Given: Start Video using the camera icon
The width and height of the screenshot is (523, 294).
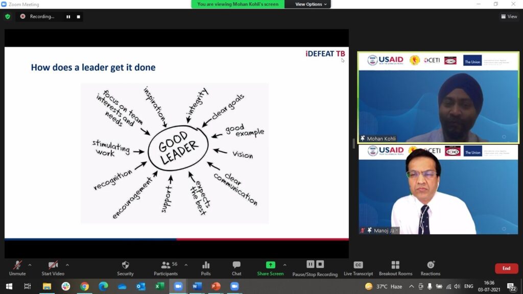Looking at the screenshot, I should coord(53,265).
